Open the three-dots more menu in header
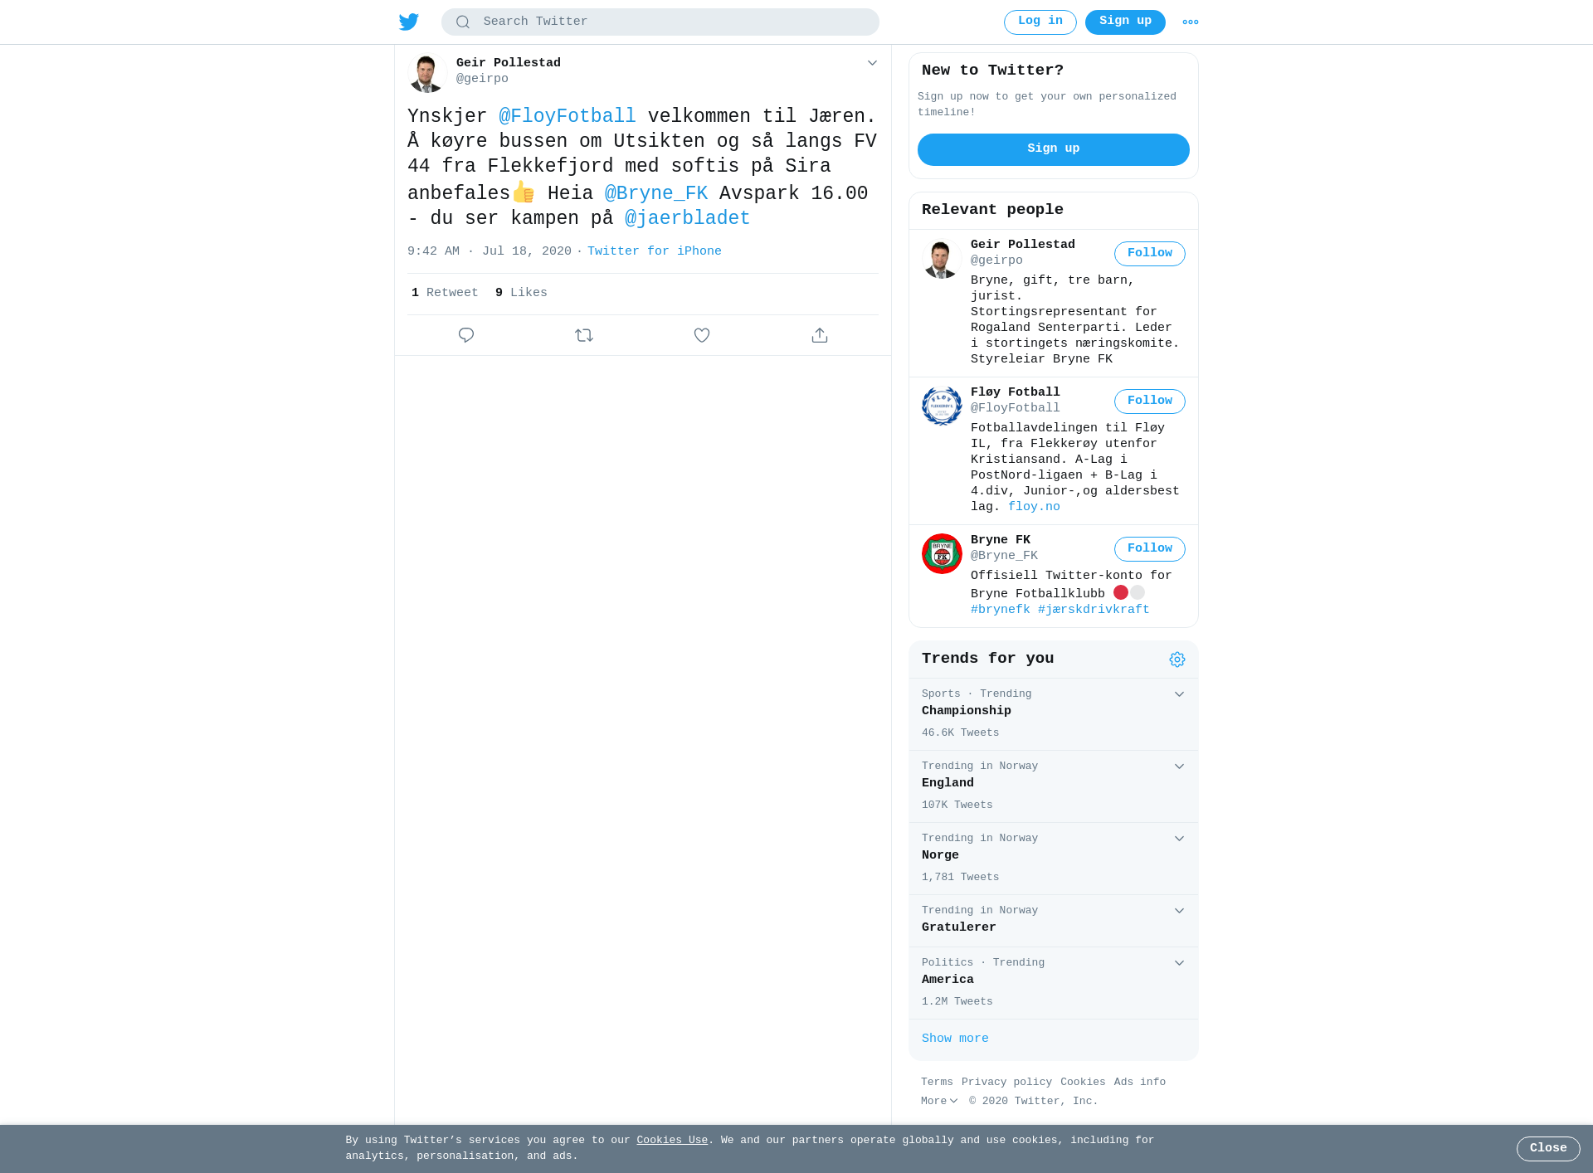 tap(1191, 22)
